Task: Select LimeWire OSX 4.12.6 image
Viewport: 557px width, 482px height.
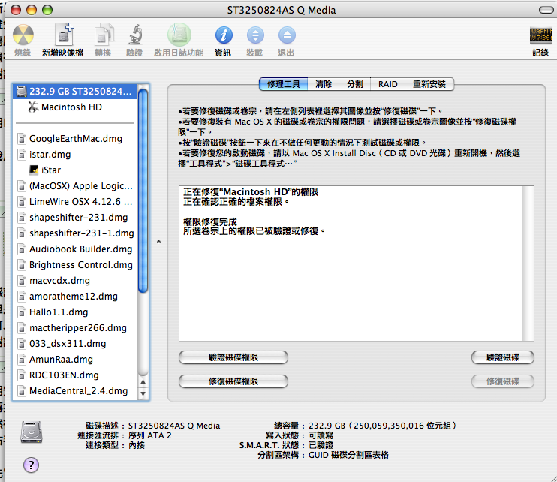Action: tap(75, 202)
